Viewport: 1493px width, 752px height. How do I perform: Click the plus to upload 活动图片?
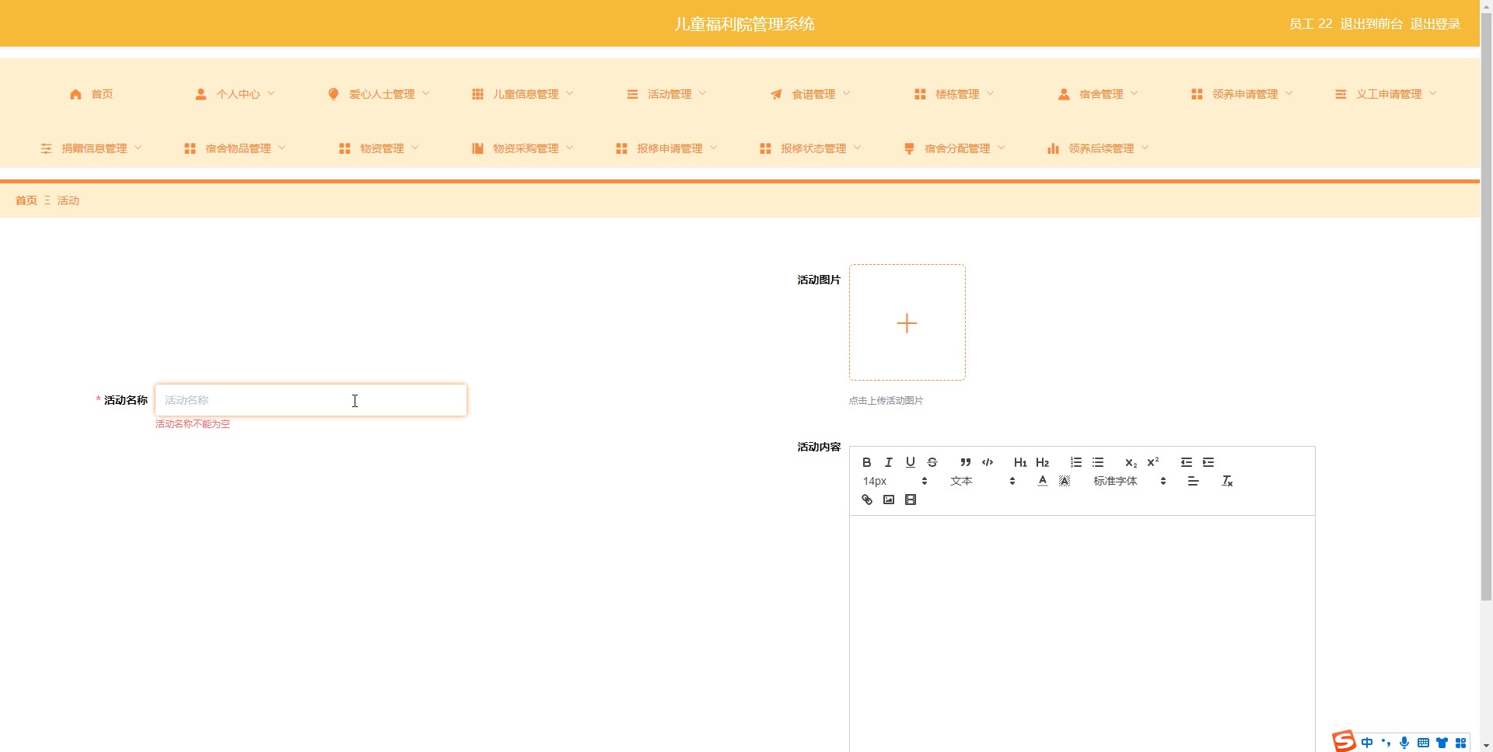pos(907,322)
